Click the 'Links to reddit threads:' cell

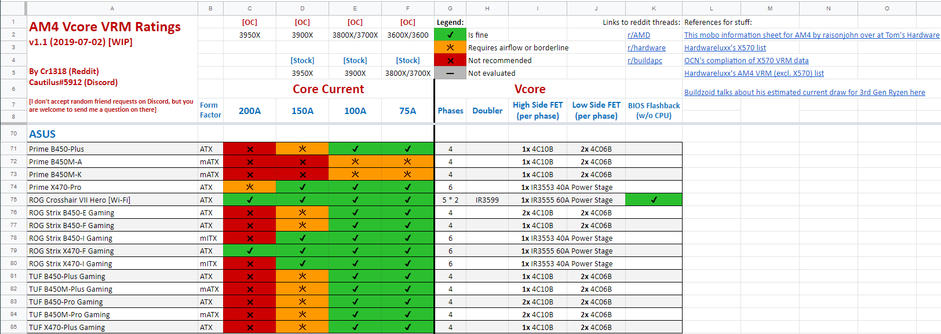click(641, 22)
